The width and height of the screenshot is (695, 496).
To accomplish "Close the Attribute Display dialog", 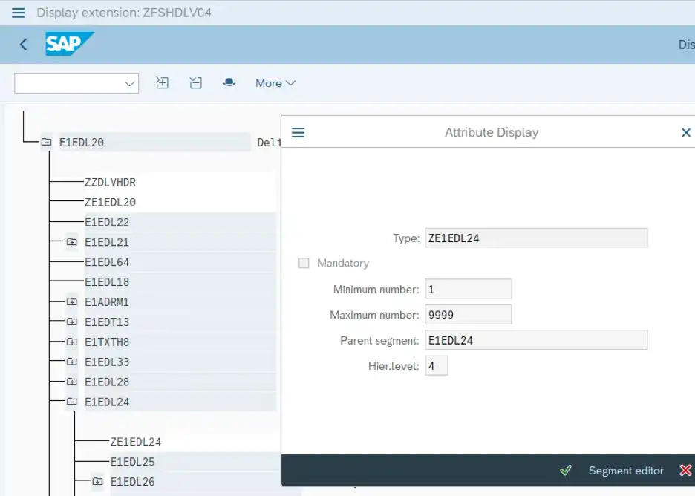I will pyautogui.click(x=685, y=133).
